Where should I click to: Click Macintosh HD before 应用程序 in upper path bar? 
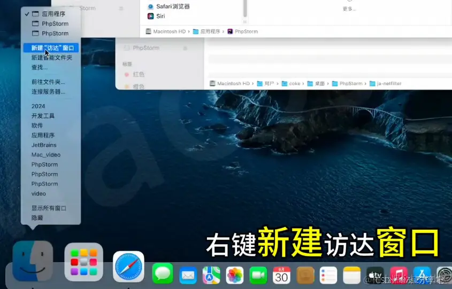click(x=166, y=32)
